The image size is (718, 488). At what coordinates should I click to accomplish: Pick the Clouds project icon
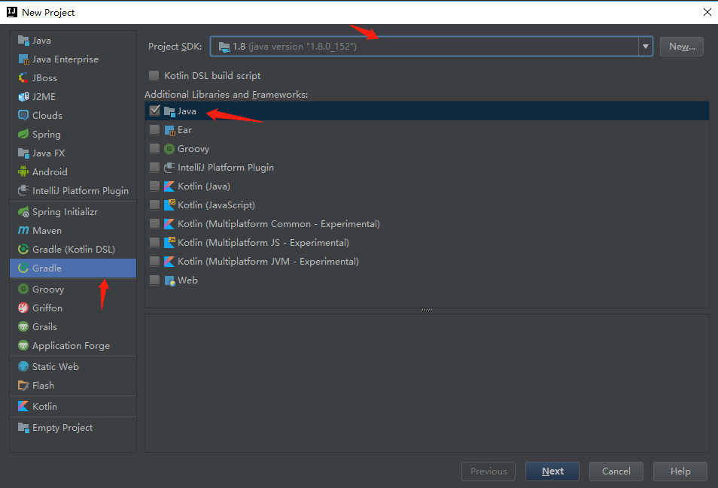pos(23,115)
